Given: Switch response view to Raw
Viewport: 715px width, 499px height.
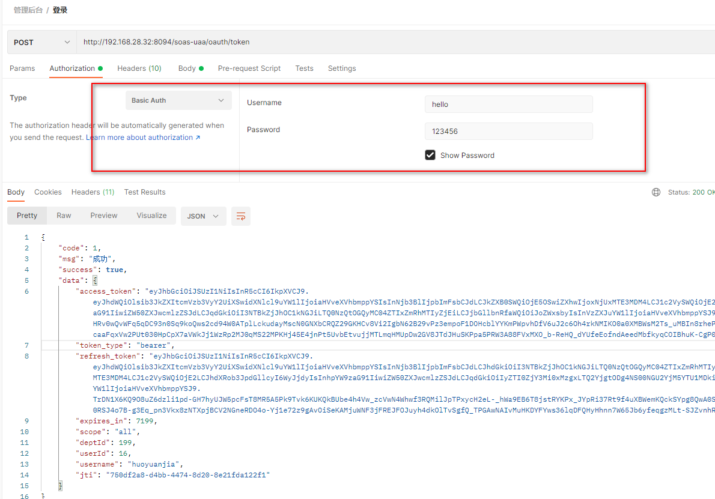Looking at the screenshot, I should [x=64, y=216].
